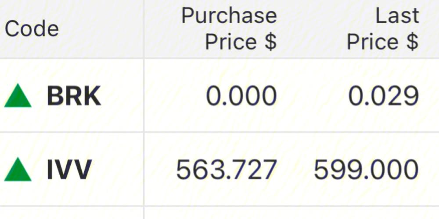Click the green up arrow beside BRK

coord(18,95)
